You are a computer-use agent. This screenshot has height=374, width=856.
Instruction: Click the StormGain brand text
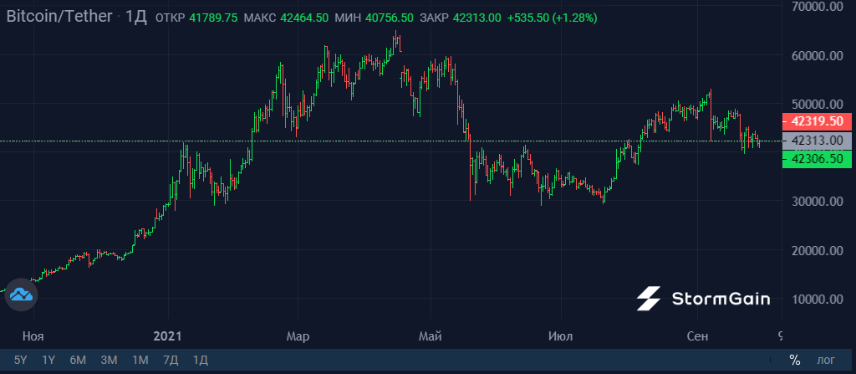(721, 299)
